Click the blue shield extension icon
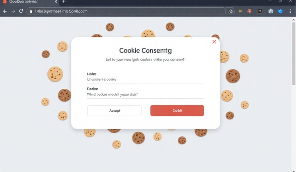The image size is (296, 172). coord(280,11)
